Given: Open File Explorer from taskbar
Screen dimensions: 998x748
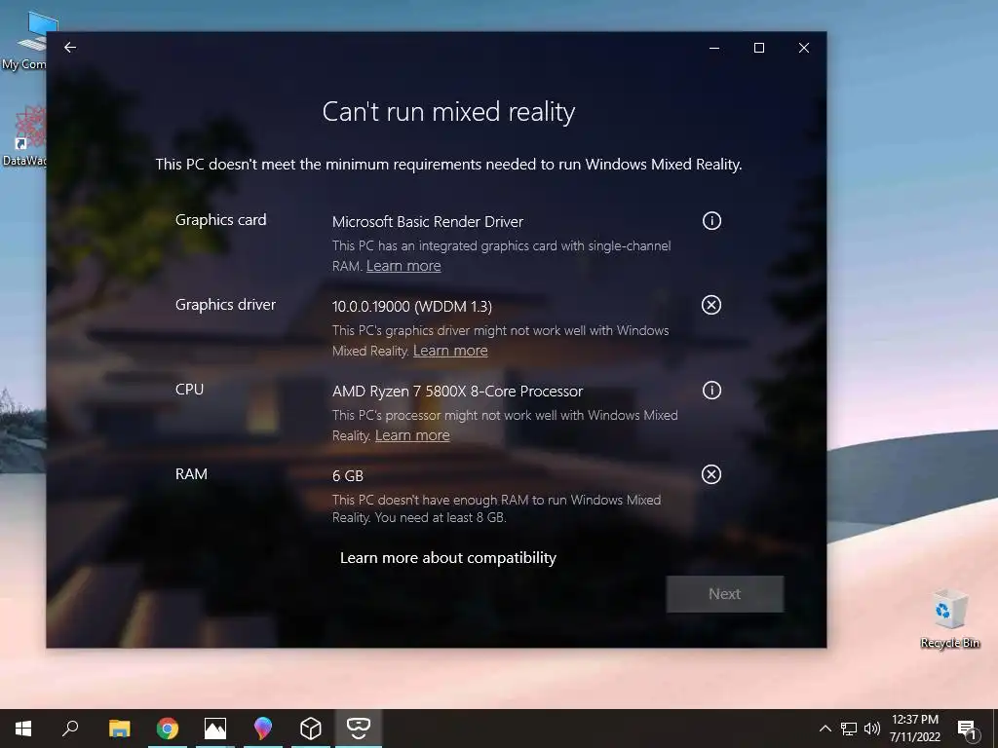Looking at the screenshot, I should coord(119,729).
